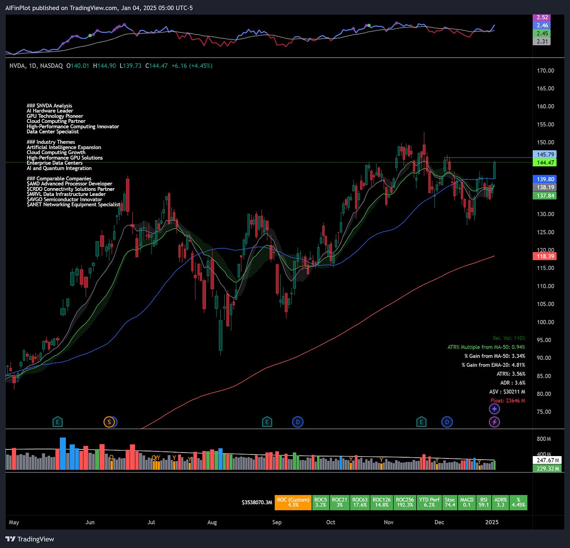Click the open value O140.01
This screenshot has width=570, height=548.
point(78,66)
